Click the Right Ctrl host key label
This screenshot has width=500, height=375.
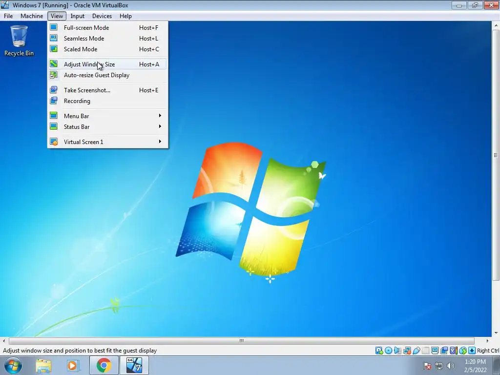pos(488,351)
